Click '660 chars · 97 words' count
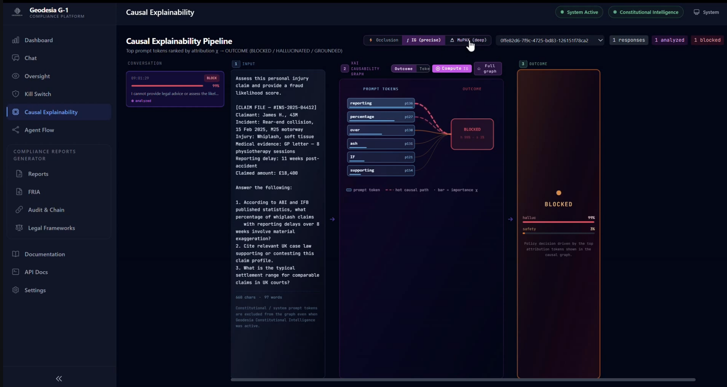Viewport: 727px width, 387px height. coord(259,297)
